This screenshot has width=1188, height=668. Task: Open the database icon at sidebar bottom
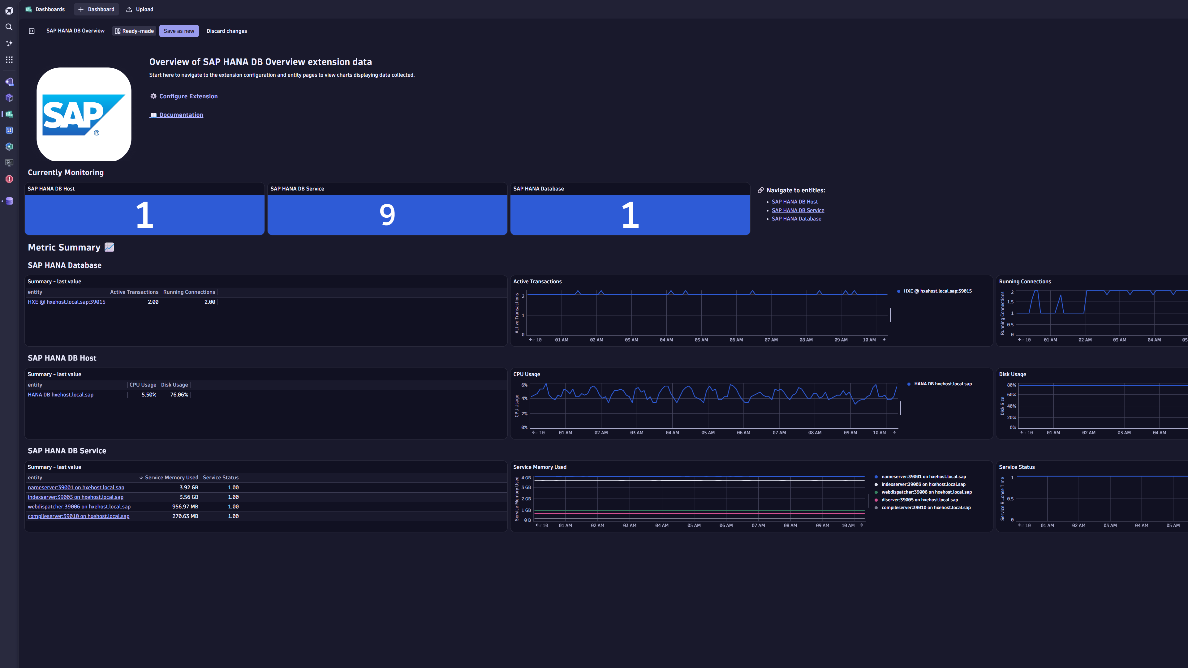9,201
